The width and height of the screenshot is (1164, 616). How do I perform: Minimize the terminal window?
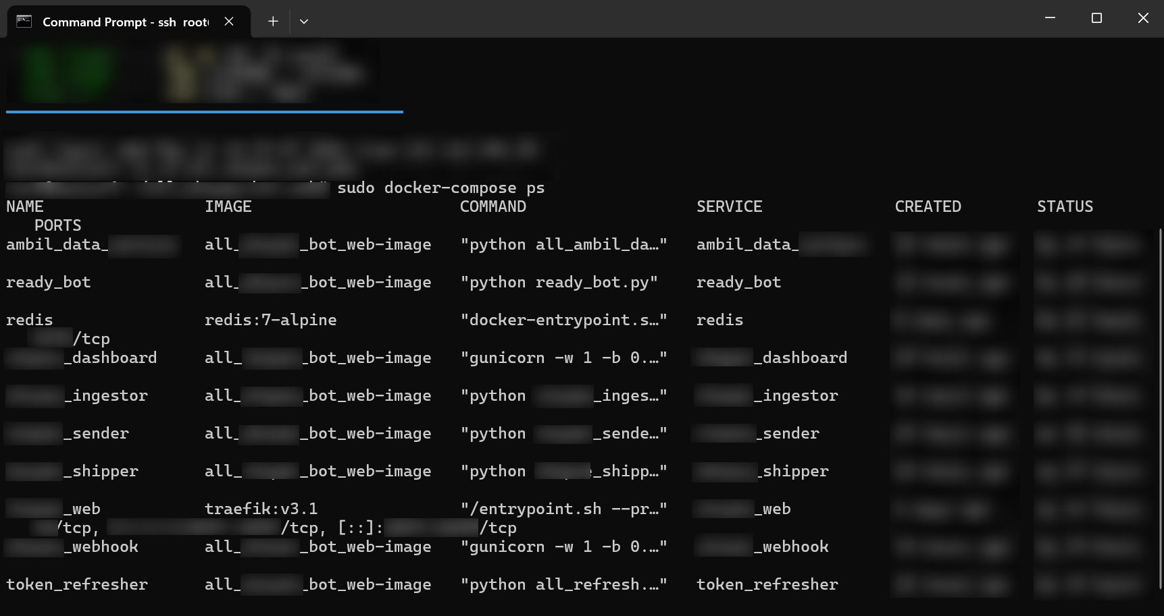[x=1050, y=18]
